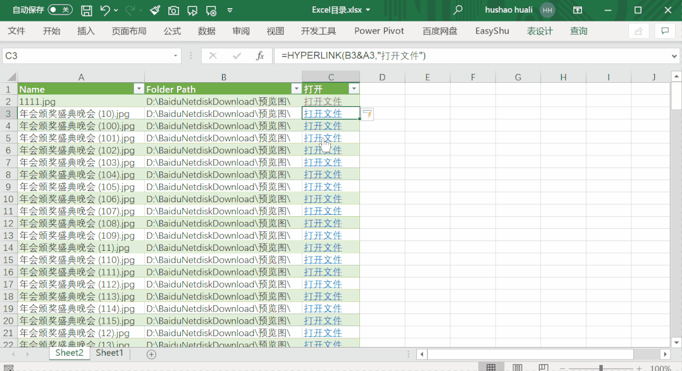Switch to the Sheet1 tab
682x371 pixels.
click(x=109, y=353)
